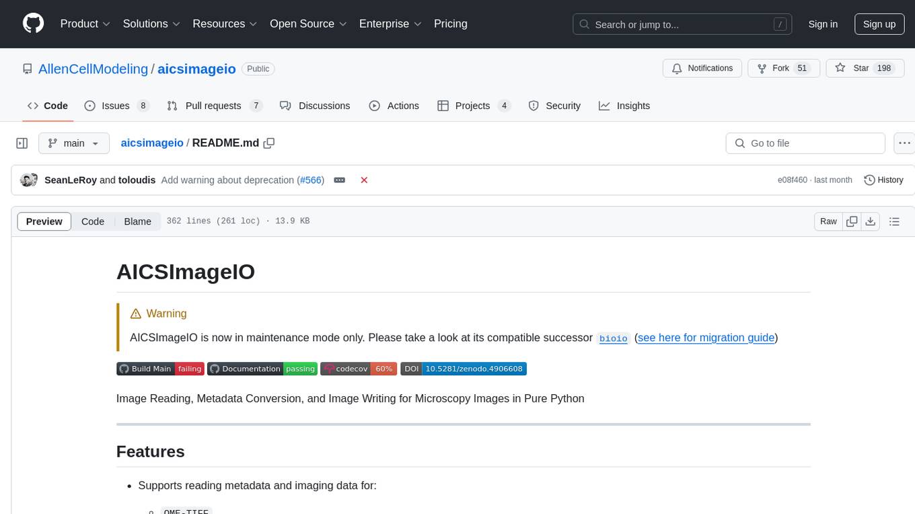
Task: Open the aicsimageio repository link in header
Action: point(196,69)
